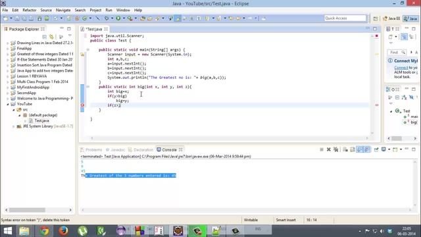Viewport: 421px width, 237px height.
Task: Expand the FinalApp project
Action: point(8,49)
